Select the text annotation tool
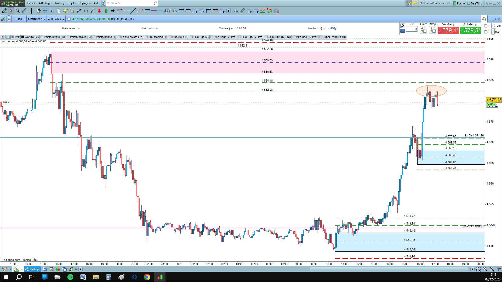502x282 pixels. [52, 11]
